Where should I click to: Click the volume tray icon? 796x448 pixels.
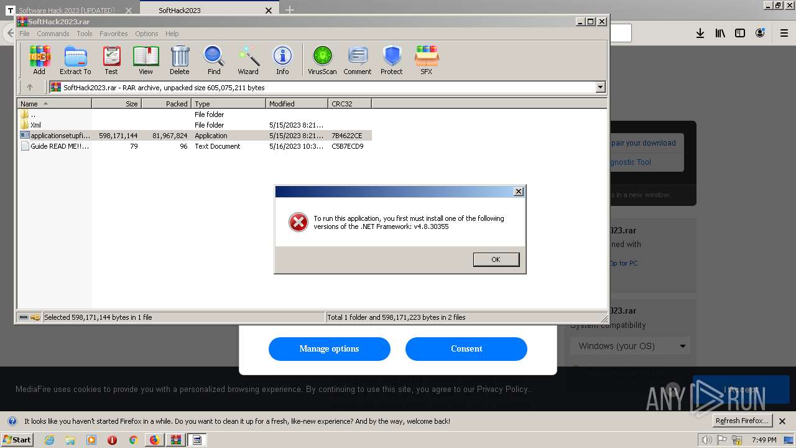click(x=707, y=440)
